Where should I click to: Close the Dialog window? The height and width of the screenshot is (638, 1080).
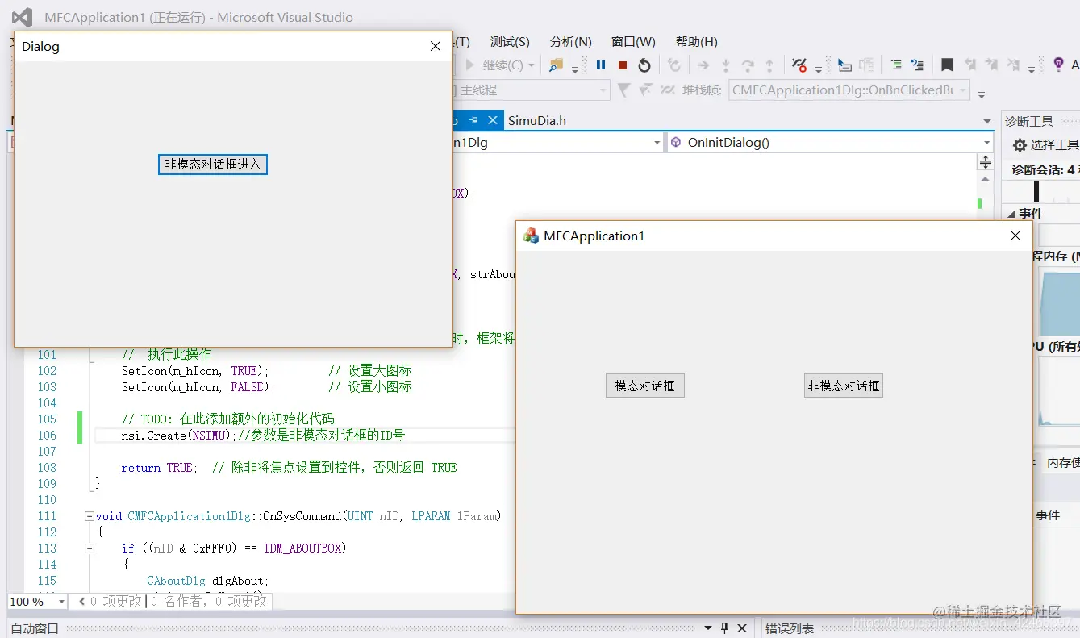(x=436, y=47)
